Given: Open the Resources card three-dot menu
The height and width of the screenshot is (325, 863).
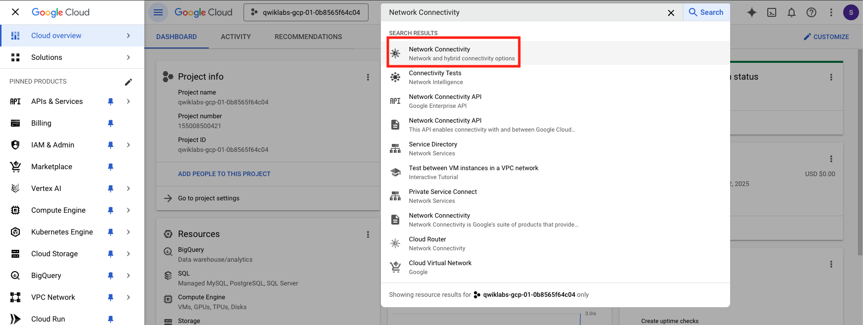Looking at the screenshot, I should click(368, 234).
